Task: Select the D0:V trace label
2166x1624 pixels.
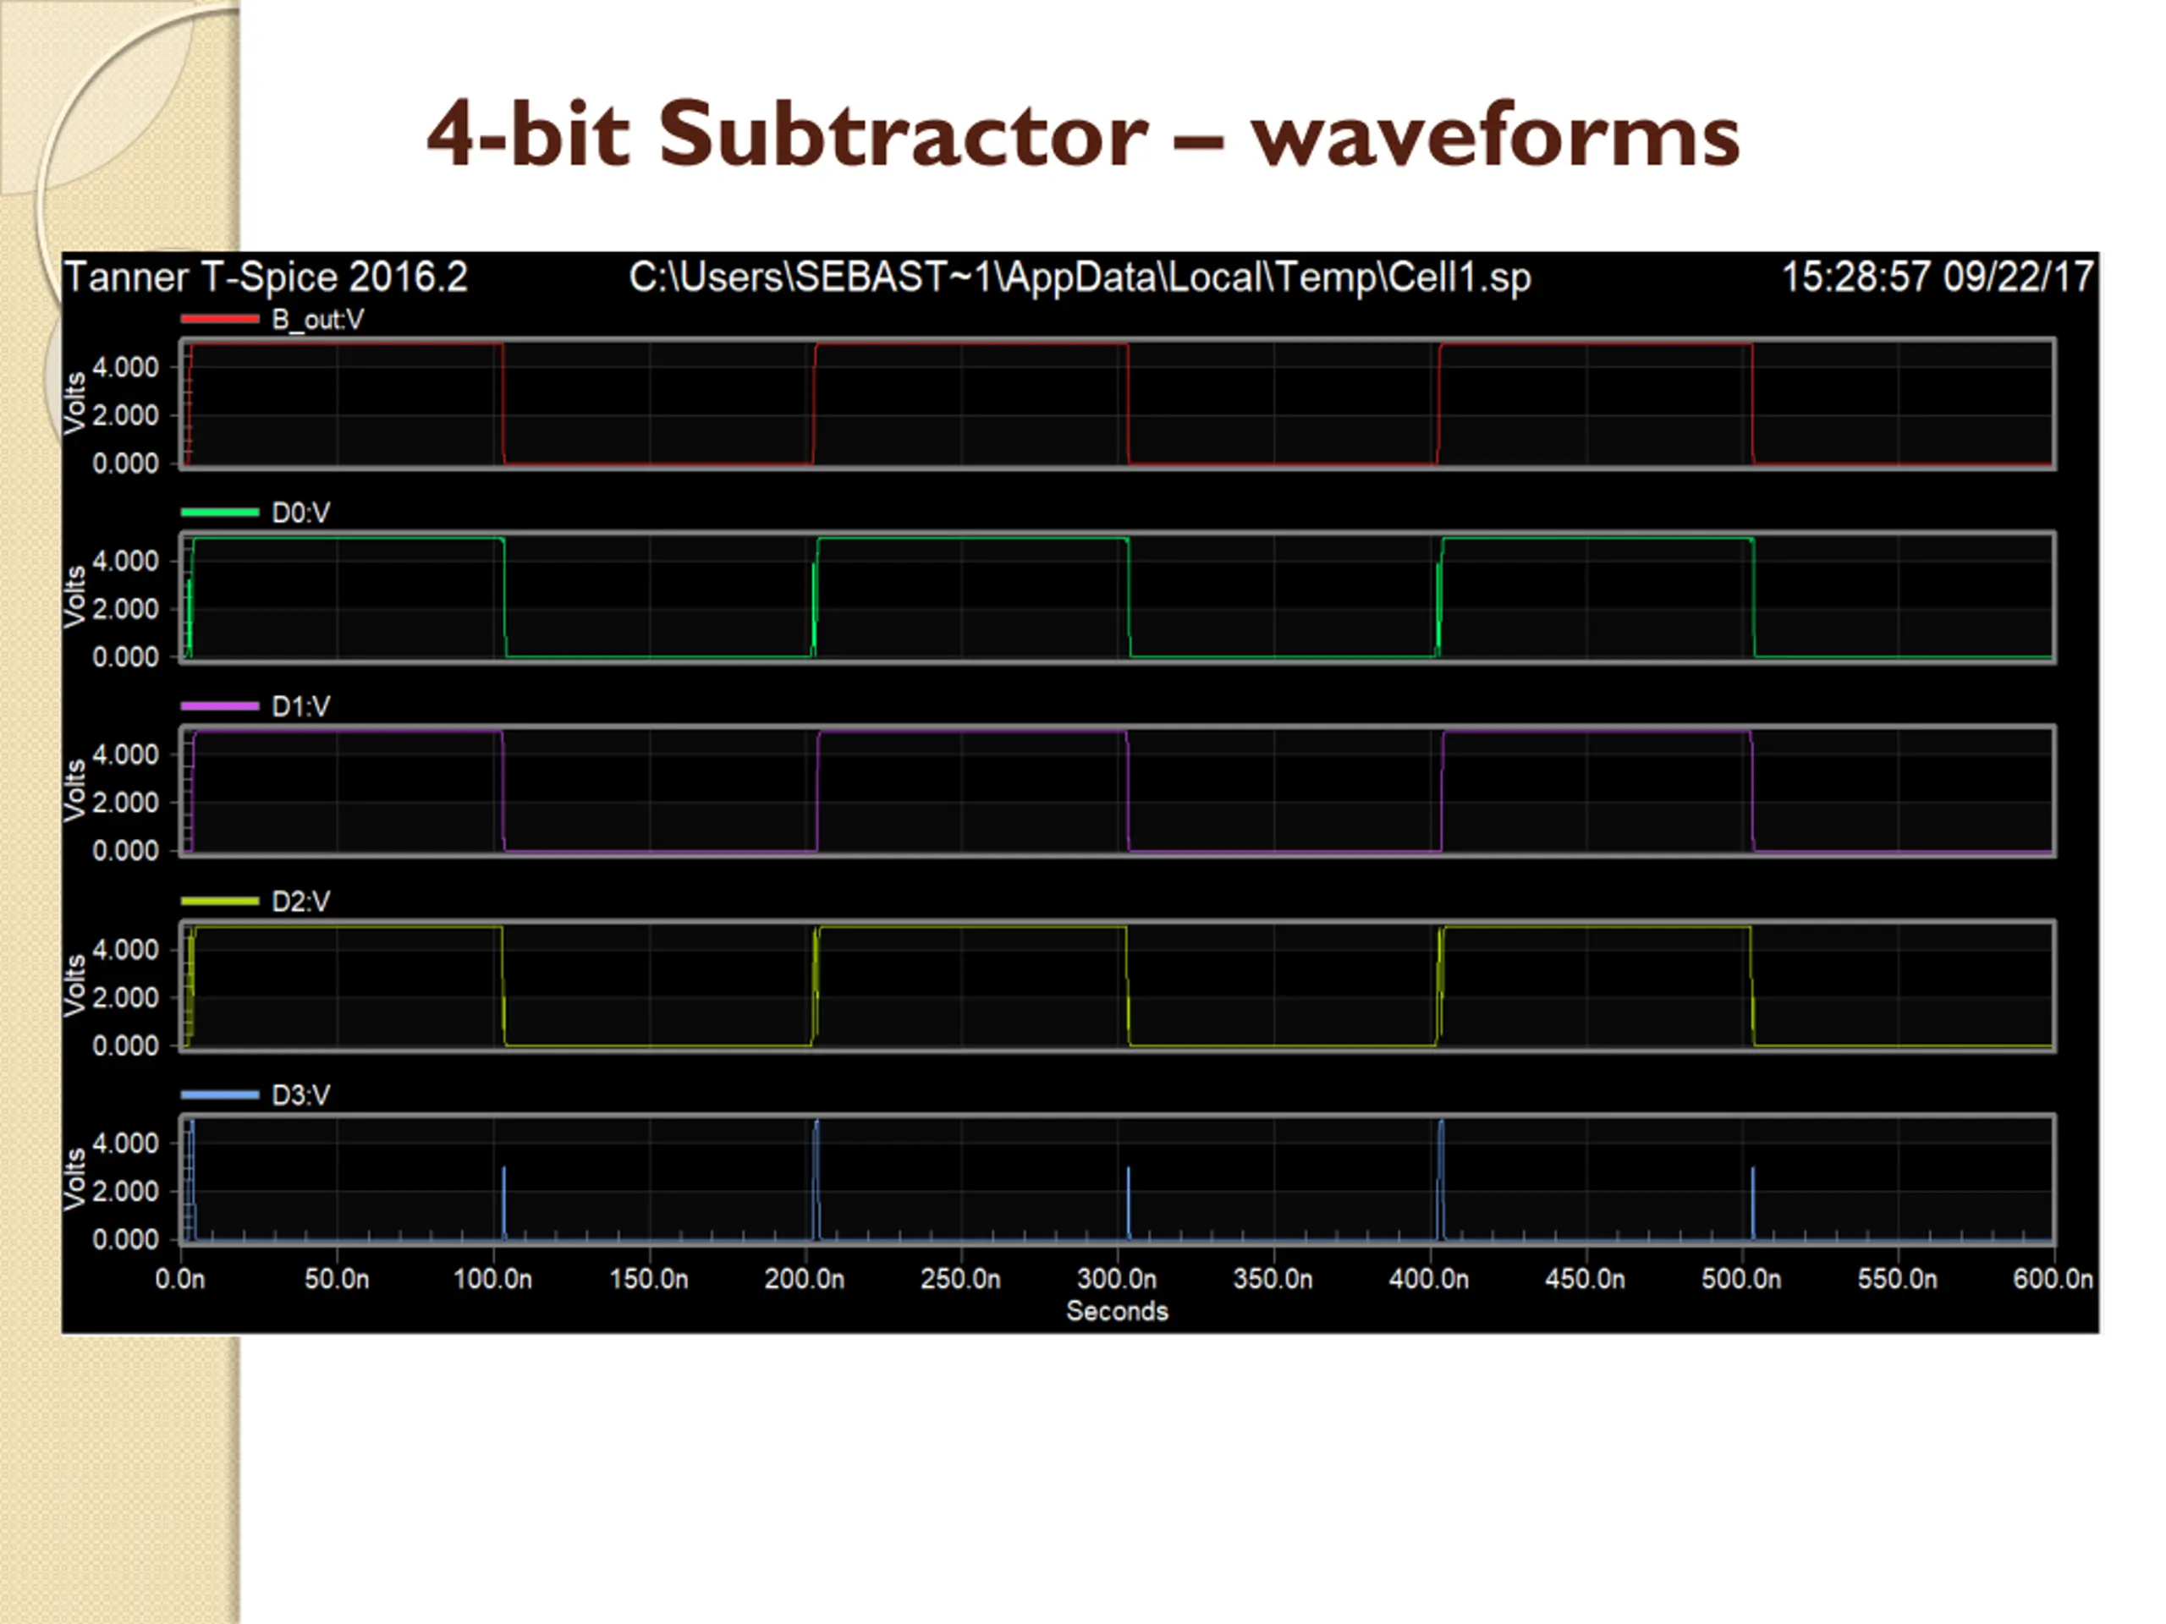Action: click(300, 513)
